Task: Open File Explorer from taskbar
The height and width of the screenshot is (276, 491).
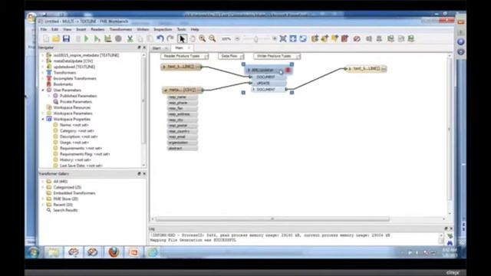Action: (x=54, y=252)
